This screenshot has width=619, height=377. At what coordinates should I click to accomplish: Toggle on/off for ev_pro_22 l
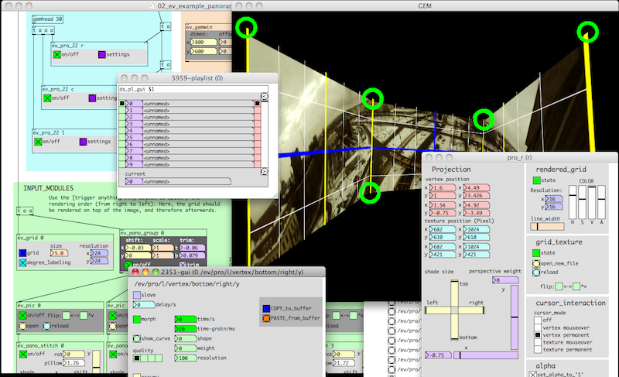click(x=38, y=142)
